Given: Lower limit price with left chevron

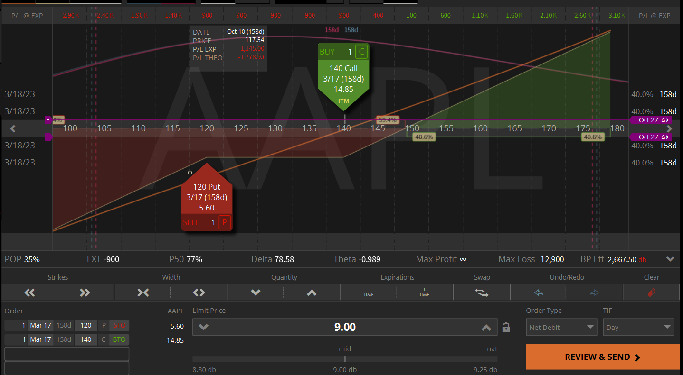Looking at the screenshot, I should point(203,327).
